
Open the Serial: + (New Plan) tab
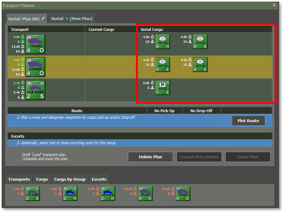point(72,18)
